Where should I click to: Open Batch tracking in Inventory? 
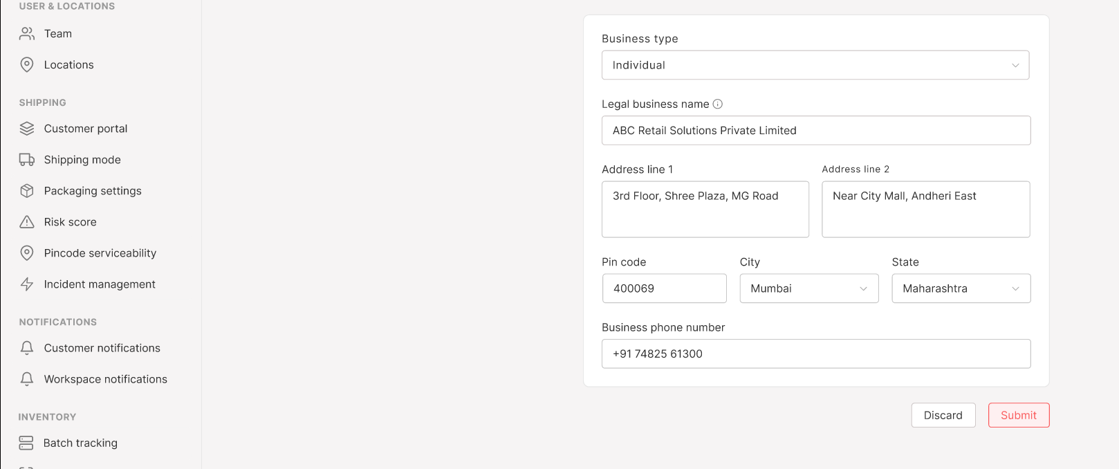click(80, 443)
